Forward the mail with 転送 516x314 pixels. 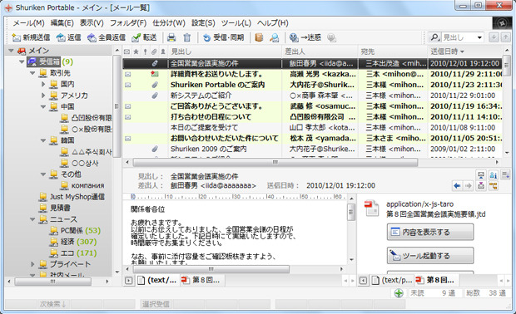[x=144, y=37]
